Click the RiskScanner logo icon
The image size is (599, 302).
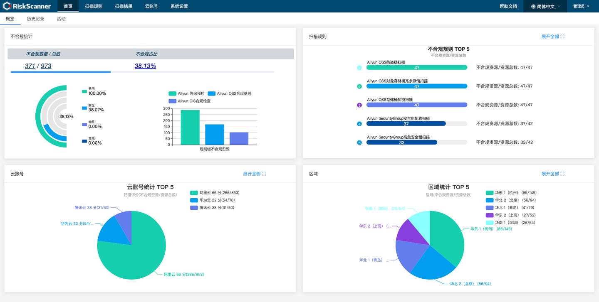coord(7,6)
